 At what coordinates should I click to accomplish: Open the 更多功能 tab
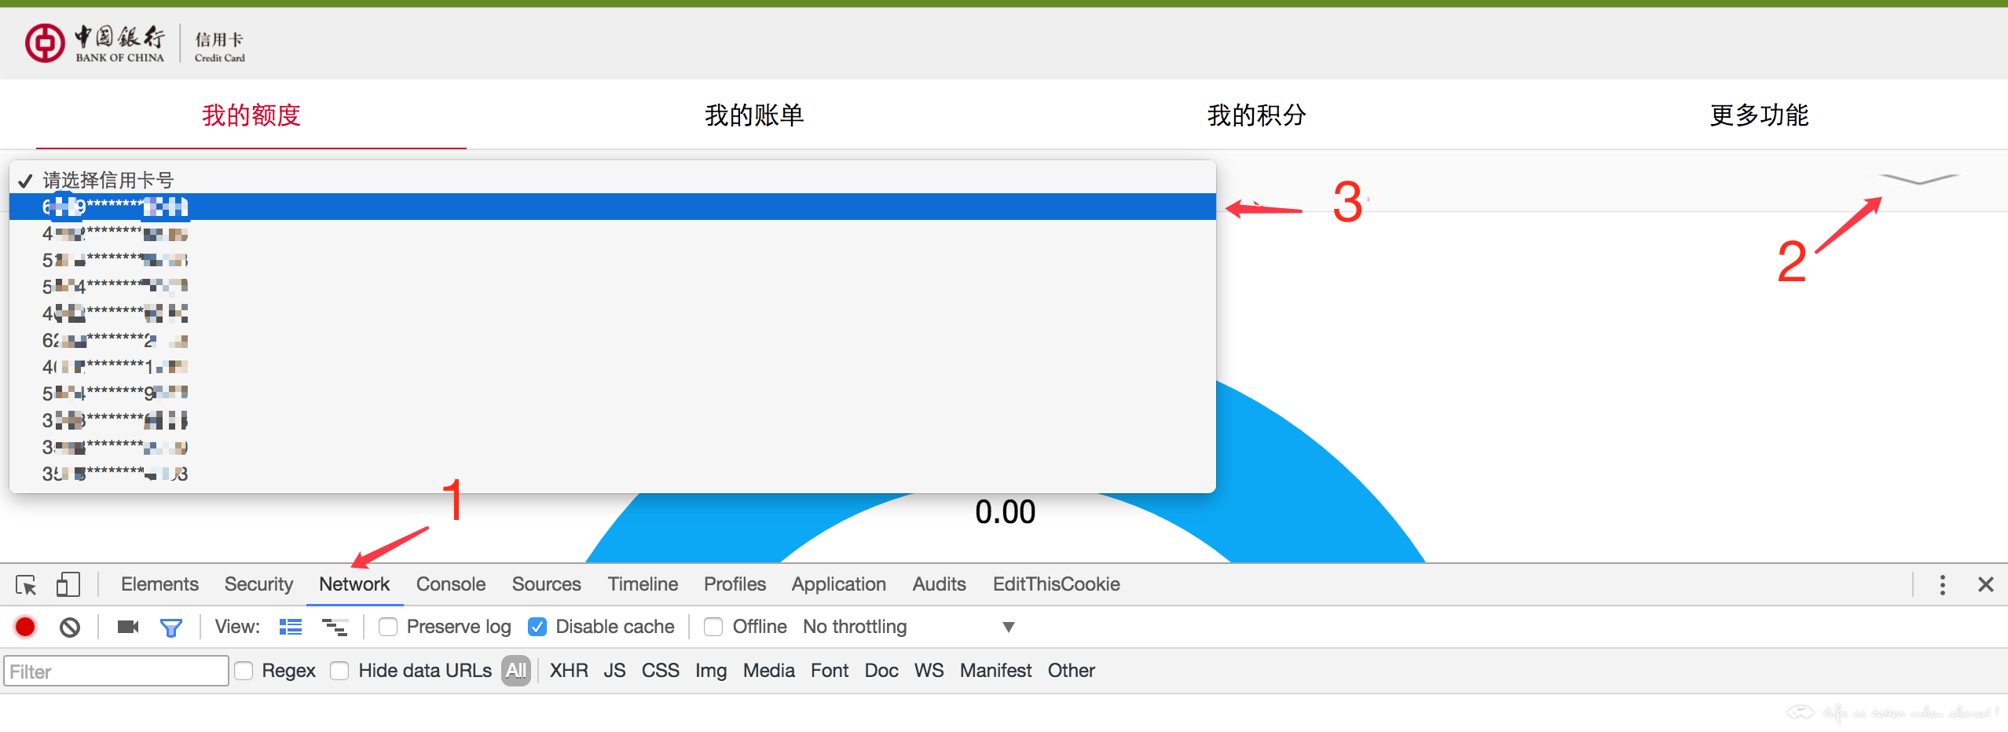tap(1760, 115)
